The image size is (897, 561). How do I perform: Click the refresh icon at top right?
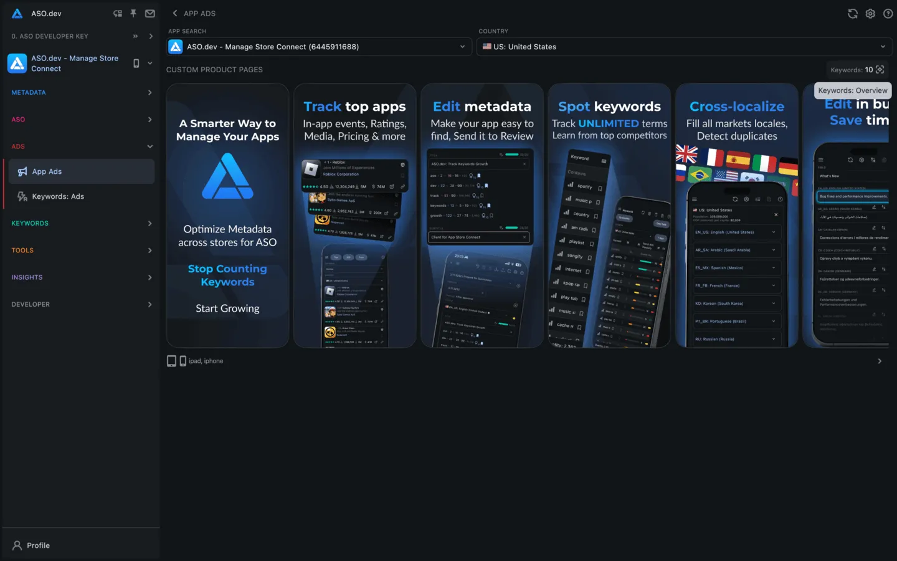click(852, 13)
